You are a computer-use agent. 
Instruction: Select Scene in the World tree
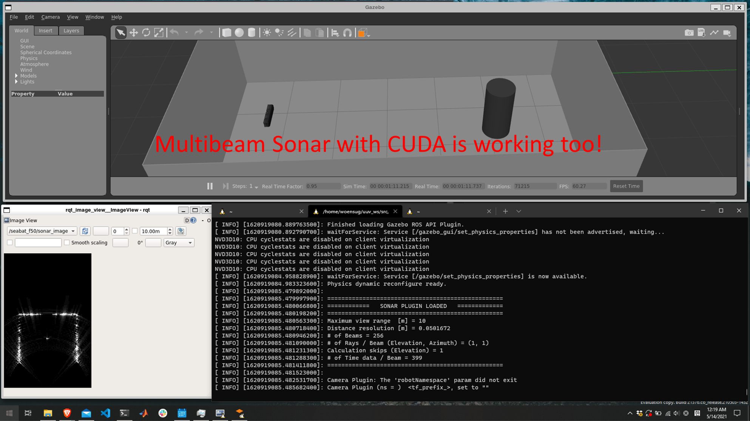pyautogui.click(x=27, y=47)
